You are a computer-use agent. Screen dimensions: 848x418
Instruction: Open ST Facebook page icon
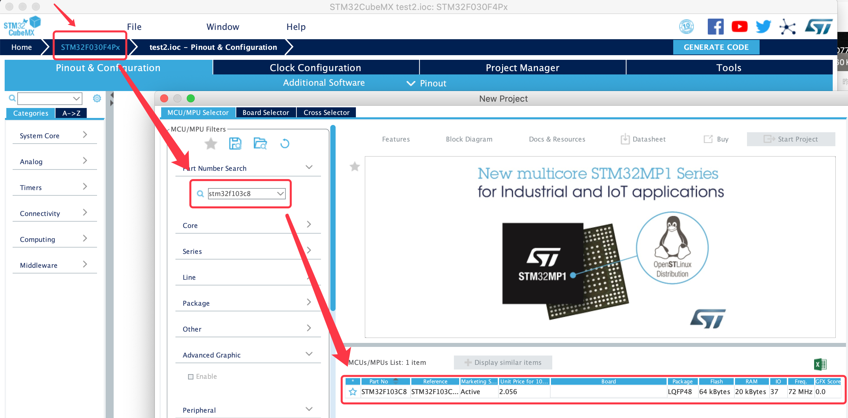[x=716, y=27]
